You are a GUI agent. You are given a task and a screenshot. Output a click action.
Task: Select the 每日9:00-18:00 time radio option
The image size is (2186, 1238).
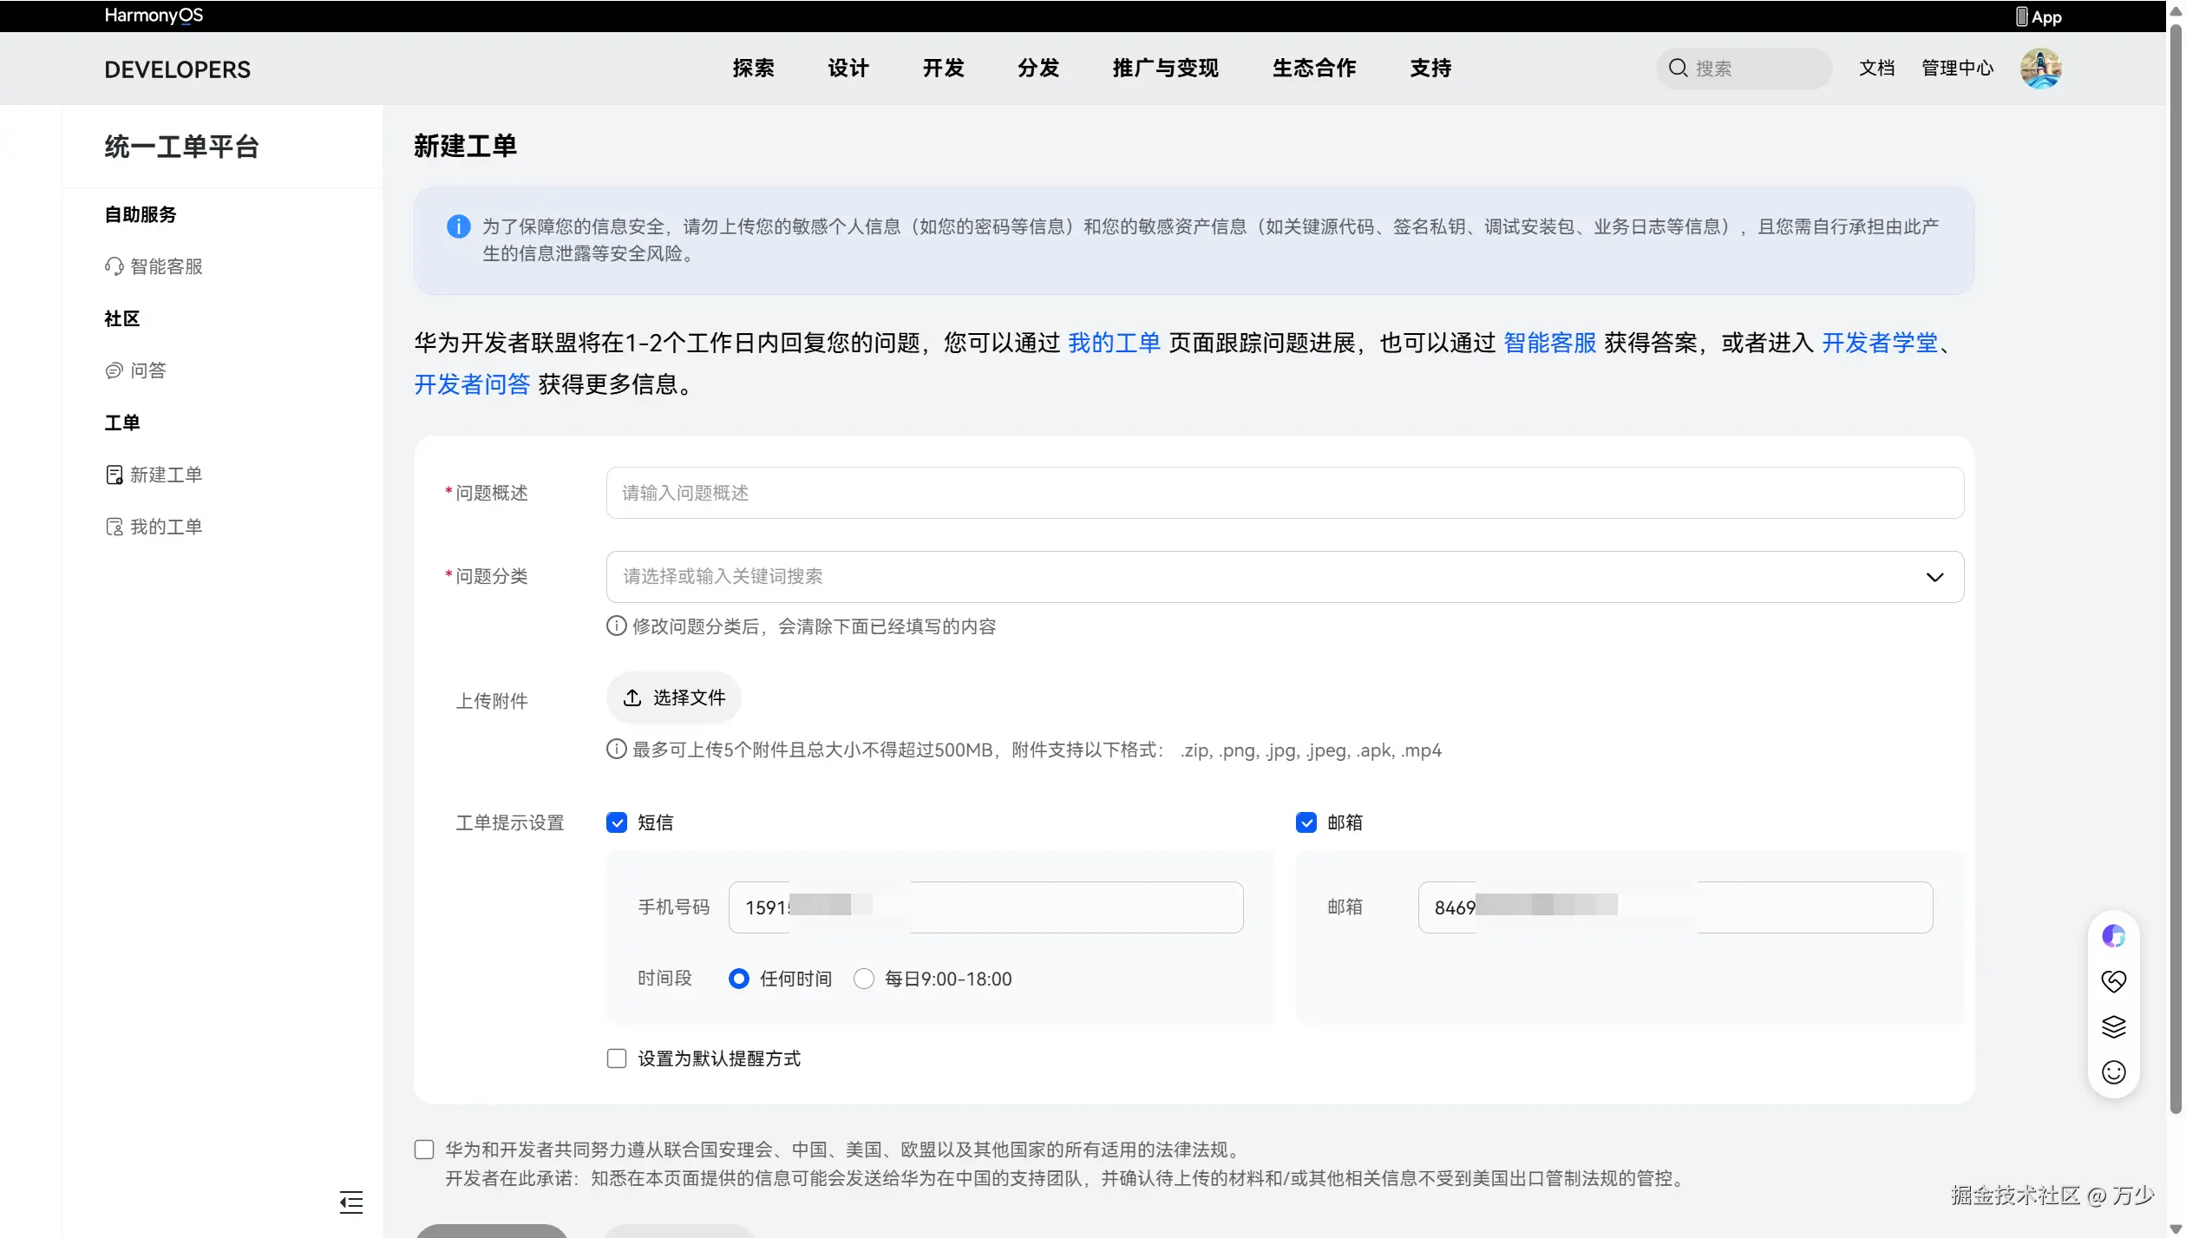coord(864,979)
